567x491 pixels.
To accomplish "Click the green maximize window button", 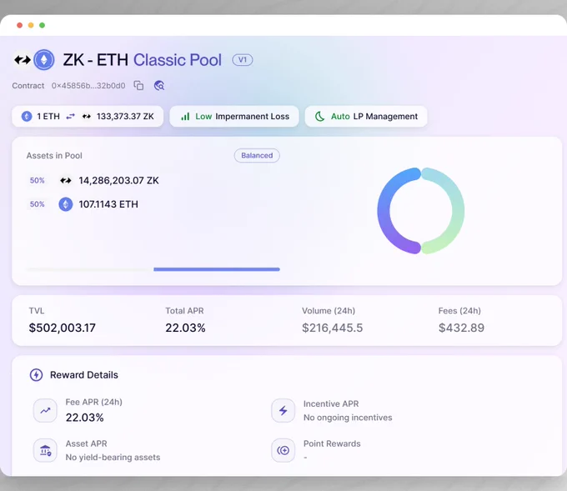I will click(42, 25).
